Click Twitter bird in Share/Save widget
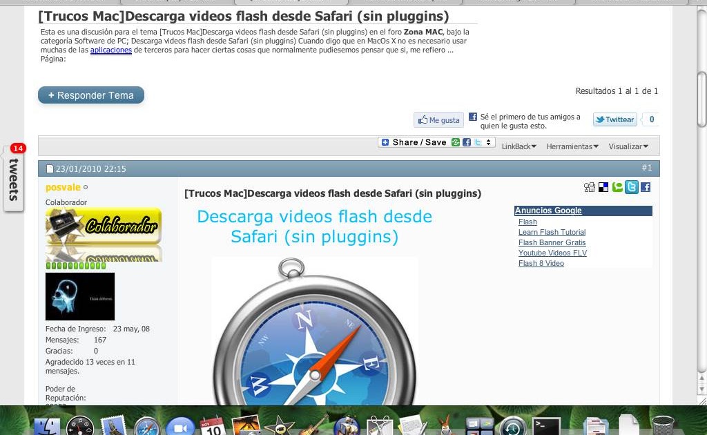The image size is (707, 435). click(478, 142)
